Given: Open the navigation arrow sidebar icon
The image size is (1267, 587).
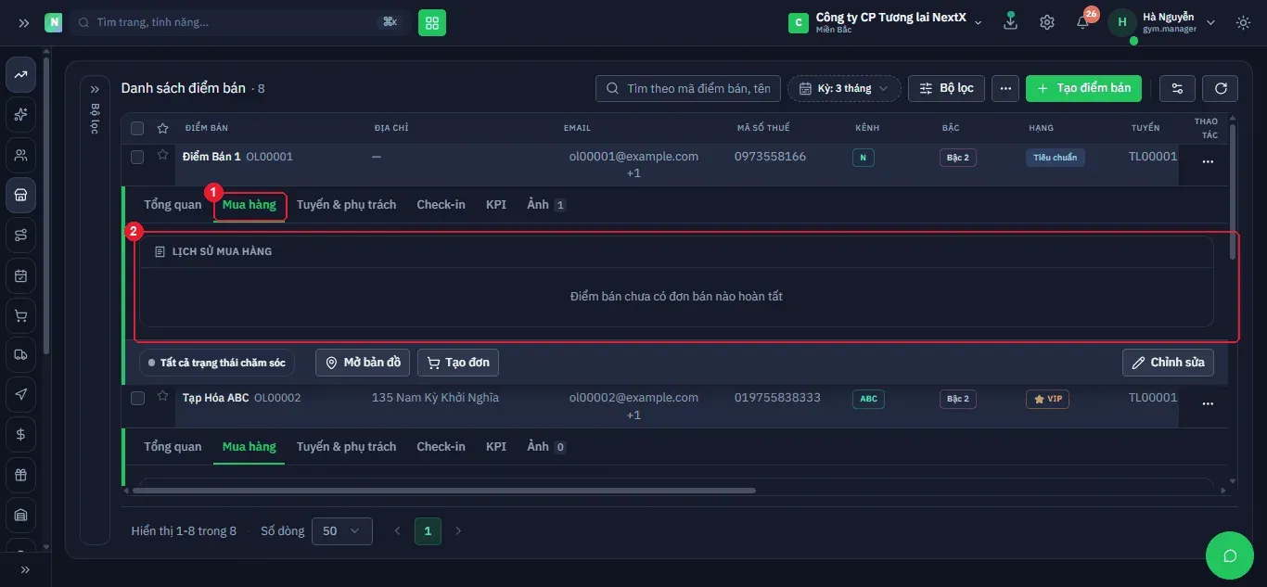Looking at the screenshot, I should pos(20,394).
